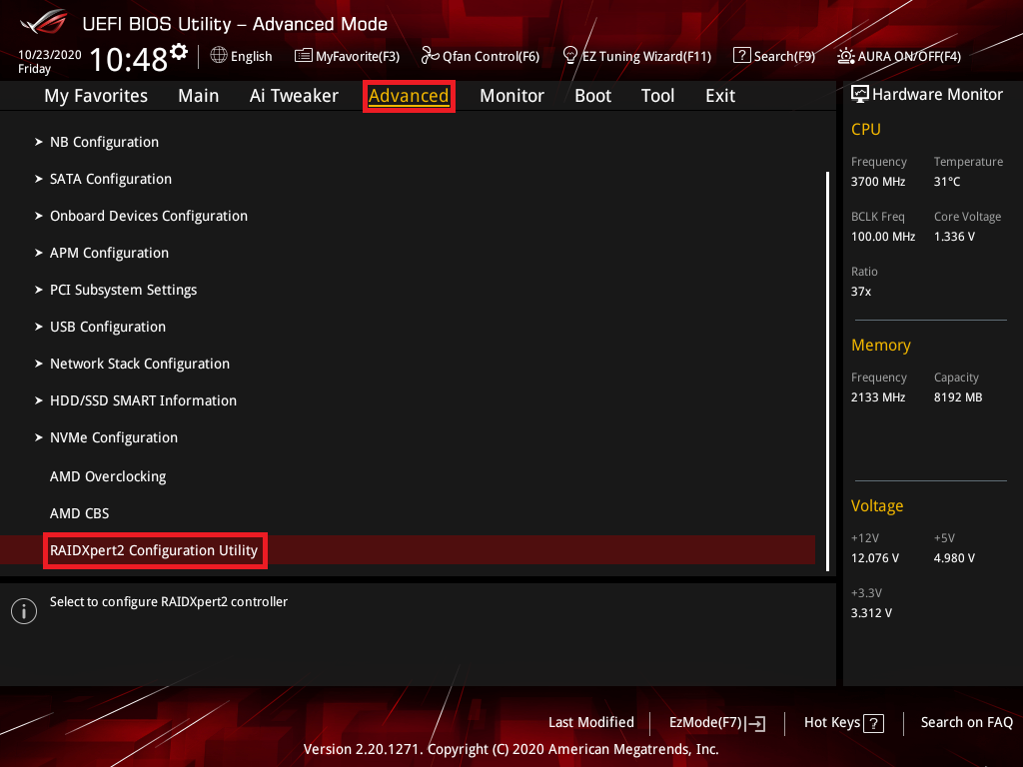Go to the Boot tab
Image resolution: width=1023 pixels, height=767 pixels.
tap(592, 96)
